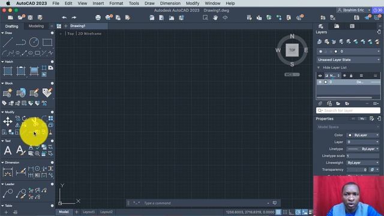Click the Save icon in toolbar

[30, 17]
